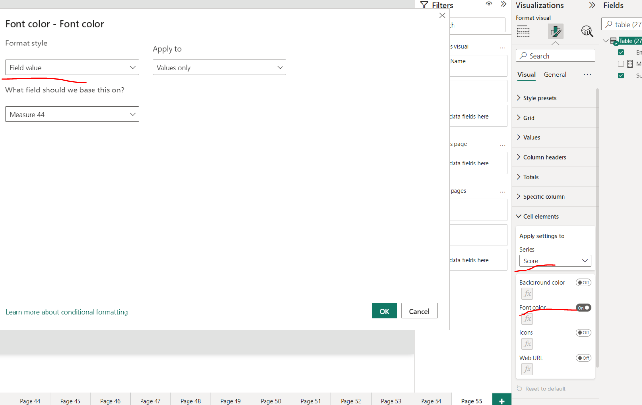The width and height of the screenshot is (642, 405).
Task: Turn off the Font color toggle
Action: 583,308
